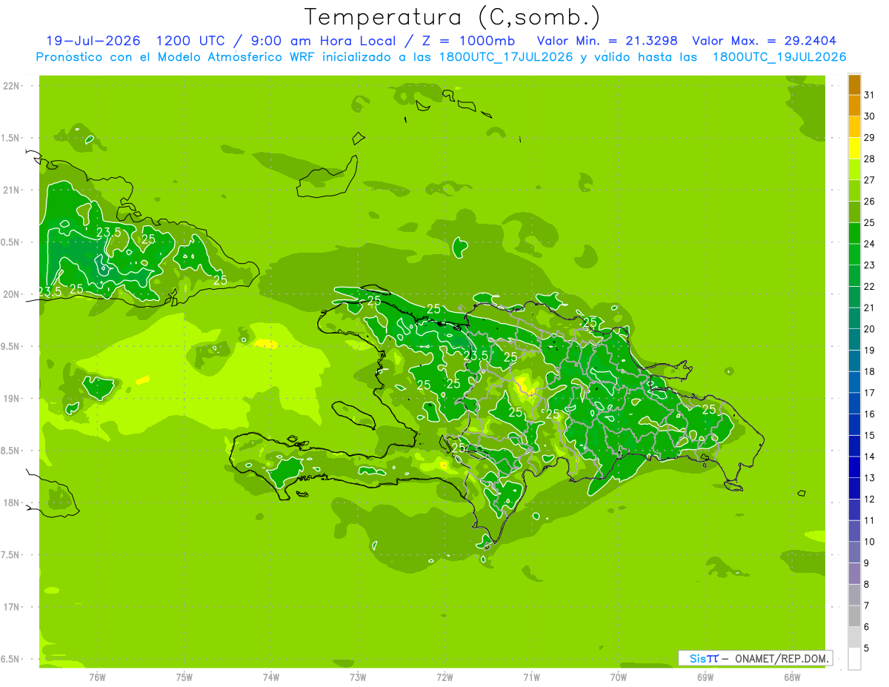Click the title "Temperatura (C,somb.)"

click(452, 16)
